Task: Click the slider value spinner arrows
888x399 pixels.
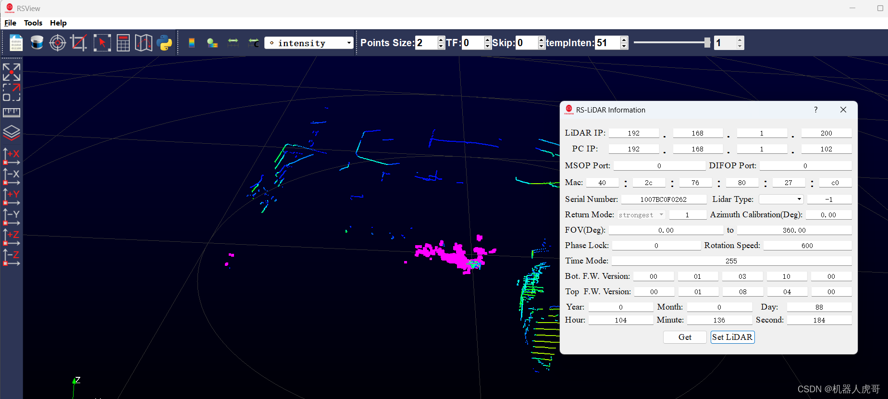Action: (740, 43)
